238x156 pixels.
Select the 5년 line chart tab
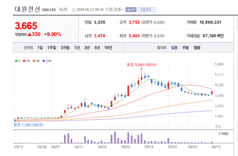[97, 48]
